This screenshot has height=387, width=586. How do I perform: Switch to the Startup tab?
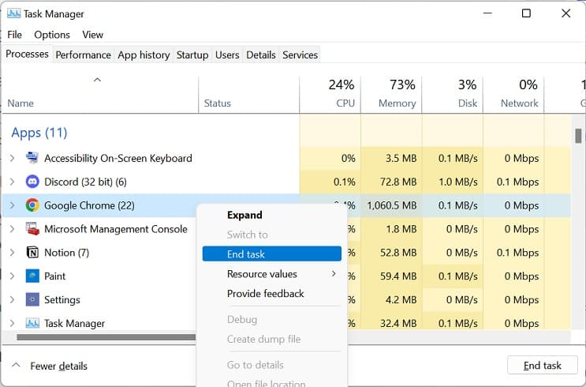(192, 55)
